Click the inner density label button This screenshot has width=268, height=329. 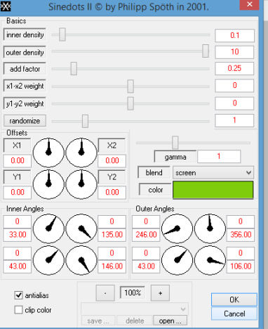coord(25,34)
